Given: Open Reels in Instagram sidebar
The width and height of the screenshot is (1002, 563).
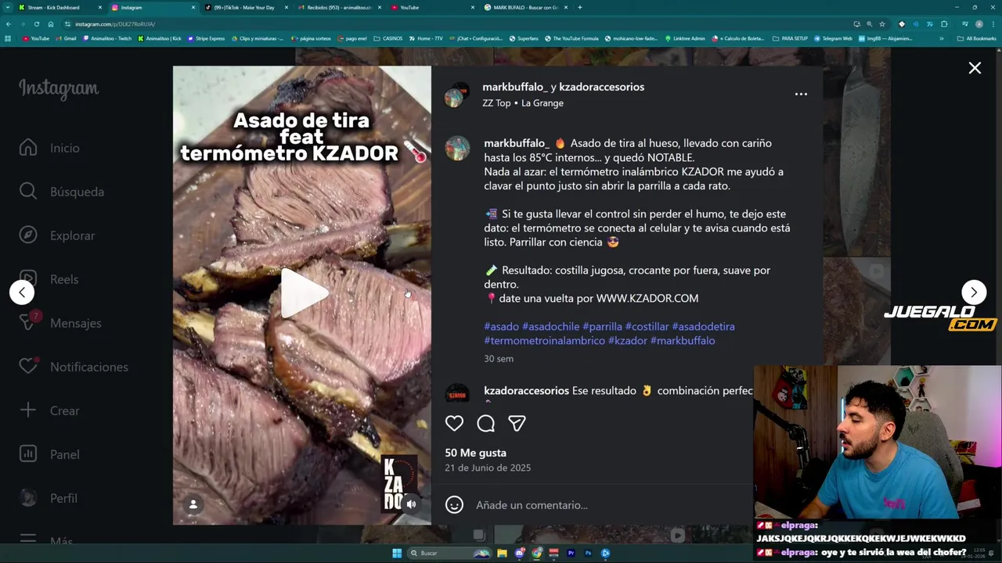Looking at the screenshot, I should click(49, 279).
